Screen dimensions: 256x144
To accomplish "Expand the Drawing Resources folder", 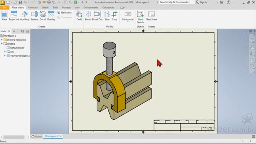I will click(x=2, y=40).
